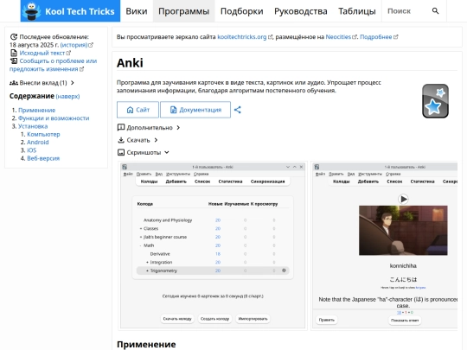Click Статистика tab in the first screenshot
The height and width of the screenshot is (350, 467).
tap(230, 181)
